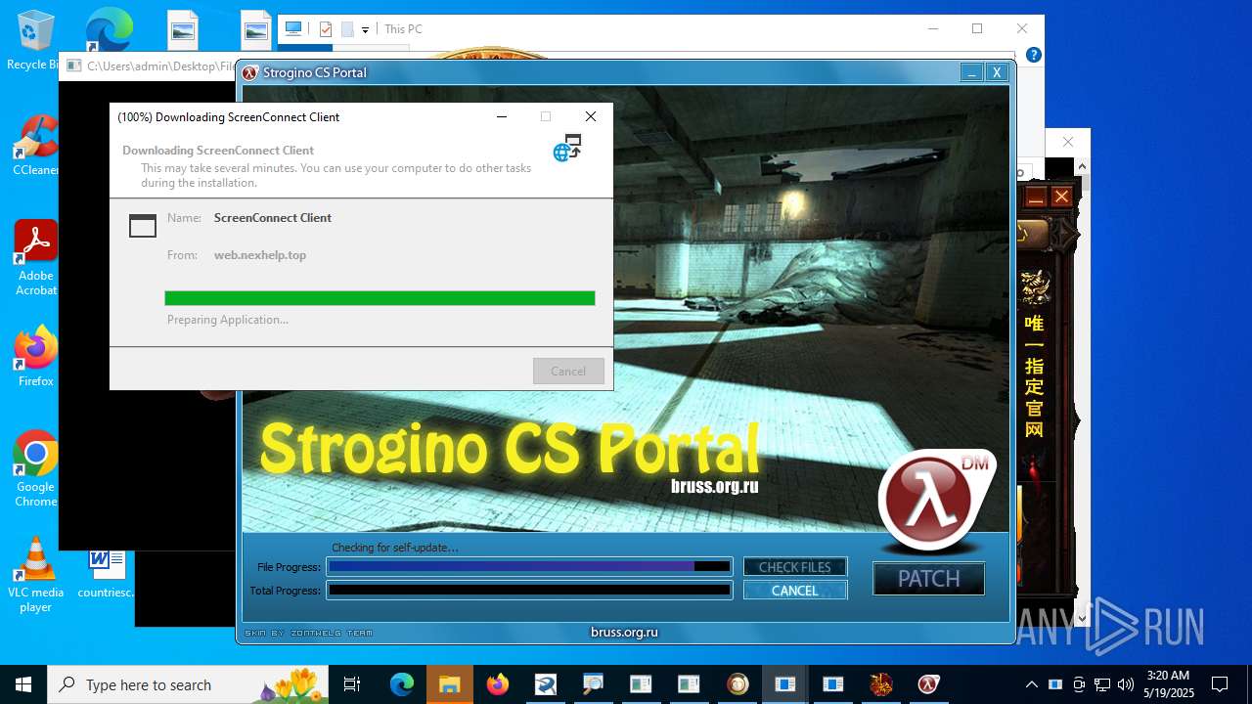
Task: Click the volume speaker icon in system tray
Action: [x=1126, y=684]
